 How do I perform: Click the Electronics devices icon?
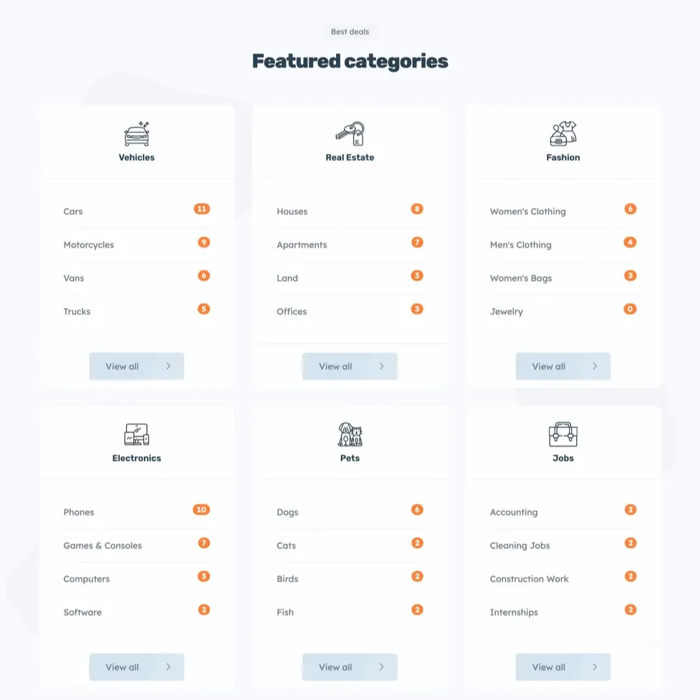(x=136, y=434)
